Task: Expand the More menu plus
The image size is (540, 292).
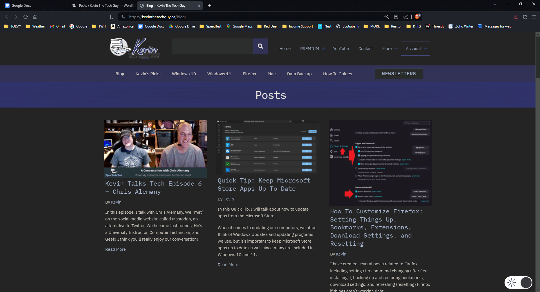Action: point(396,49)
